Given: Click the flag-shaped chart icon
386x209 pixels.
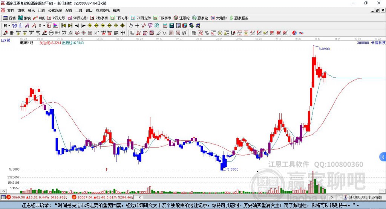Looking at the screenshot, I should click(x=56, y=25).
